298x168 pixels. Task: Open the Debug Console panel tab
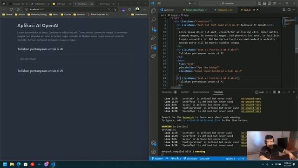pyautogui.click(x=201, y=92)
